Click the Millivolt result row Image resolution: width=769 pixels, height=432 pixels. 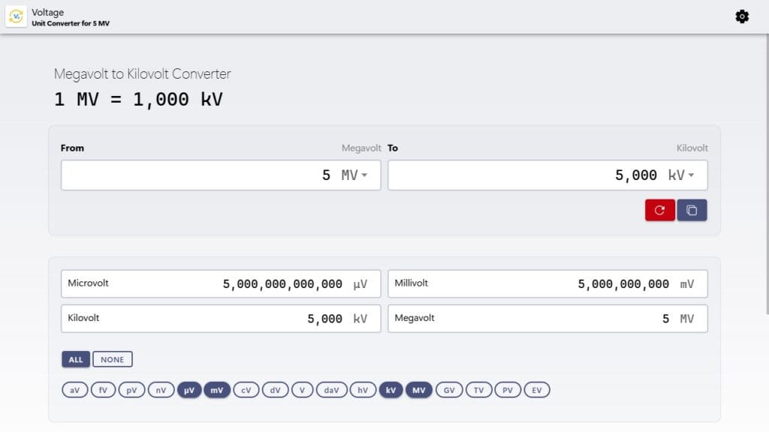tap(547, 283)
